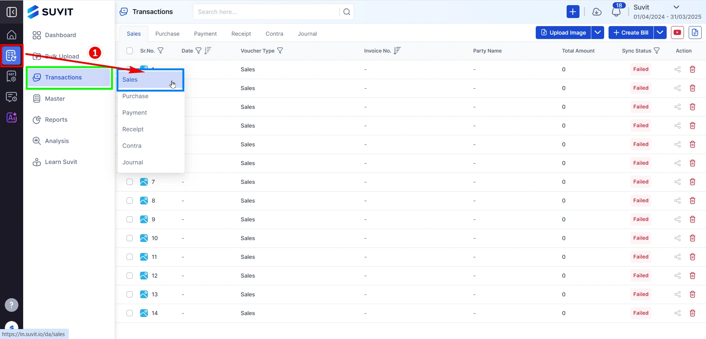
Task: Click the Create Bill button
Action: click(x=631, y=33)
